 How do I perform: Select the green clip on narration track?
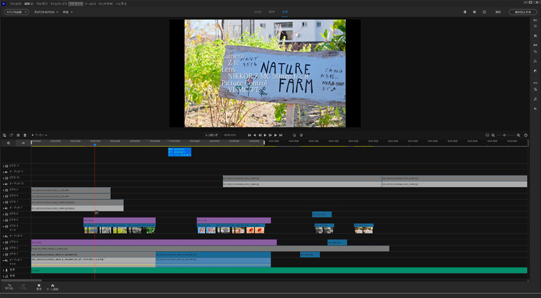[x=279, y=270]
